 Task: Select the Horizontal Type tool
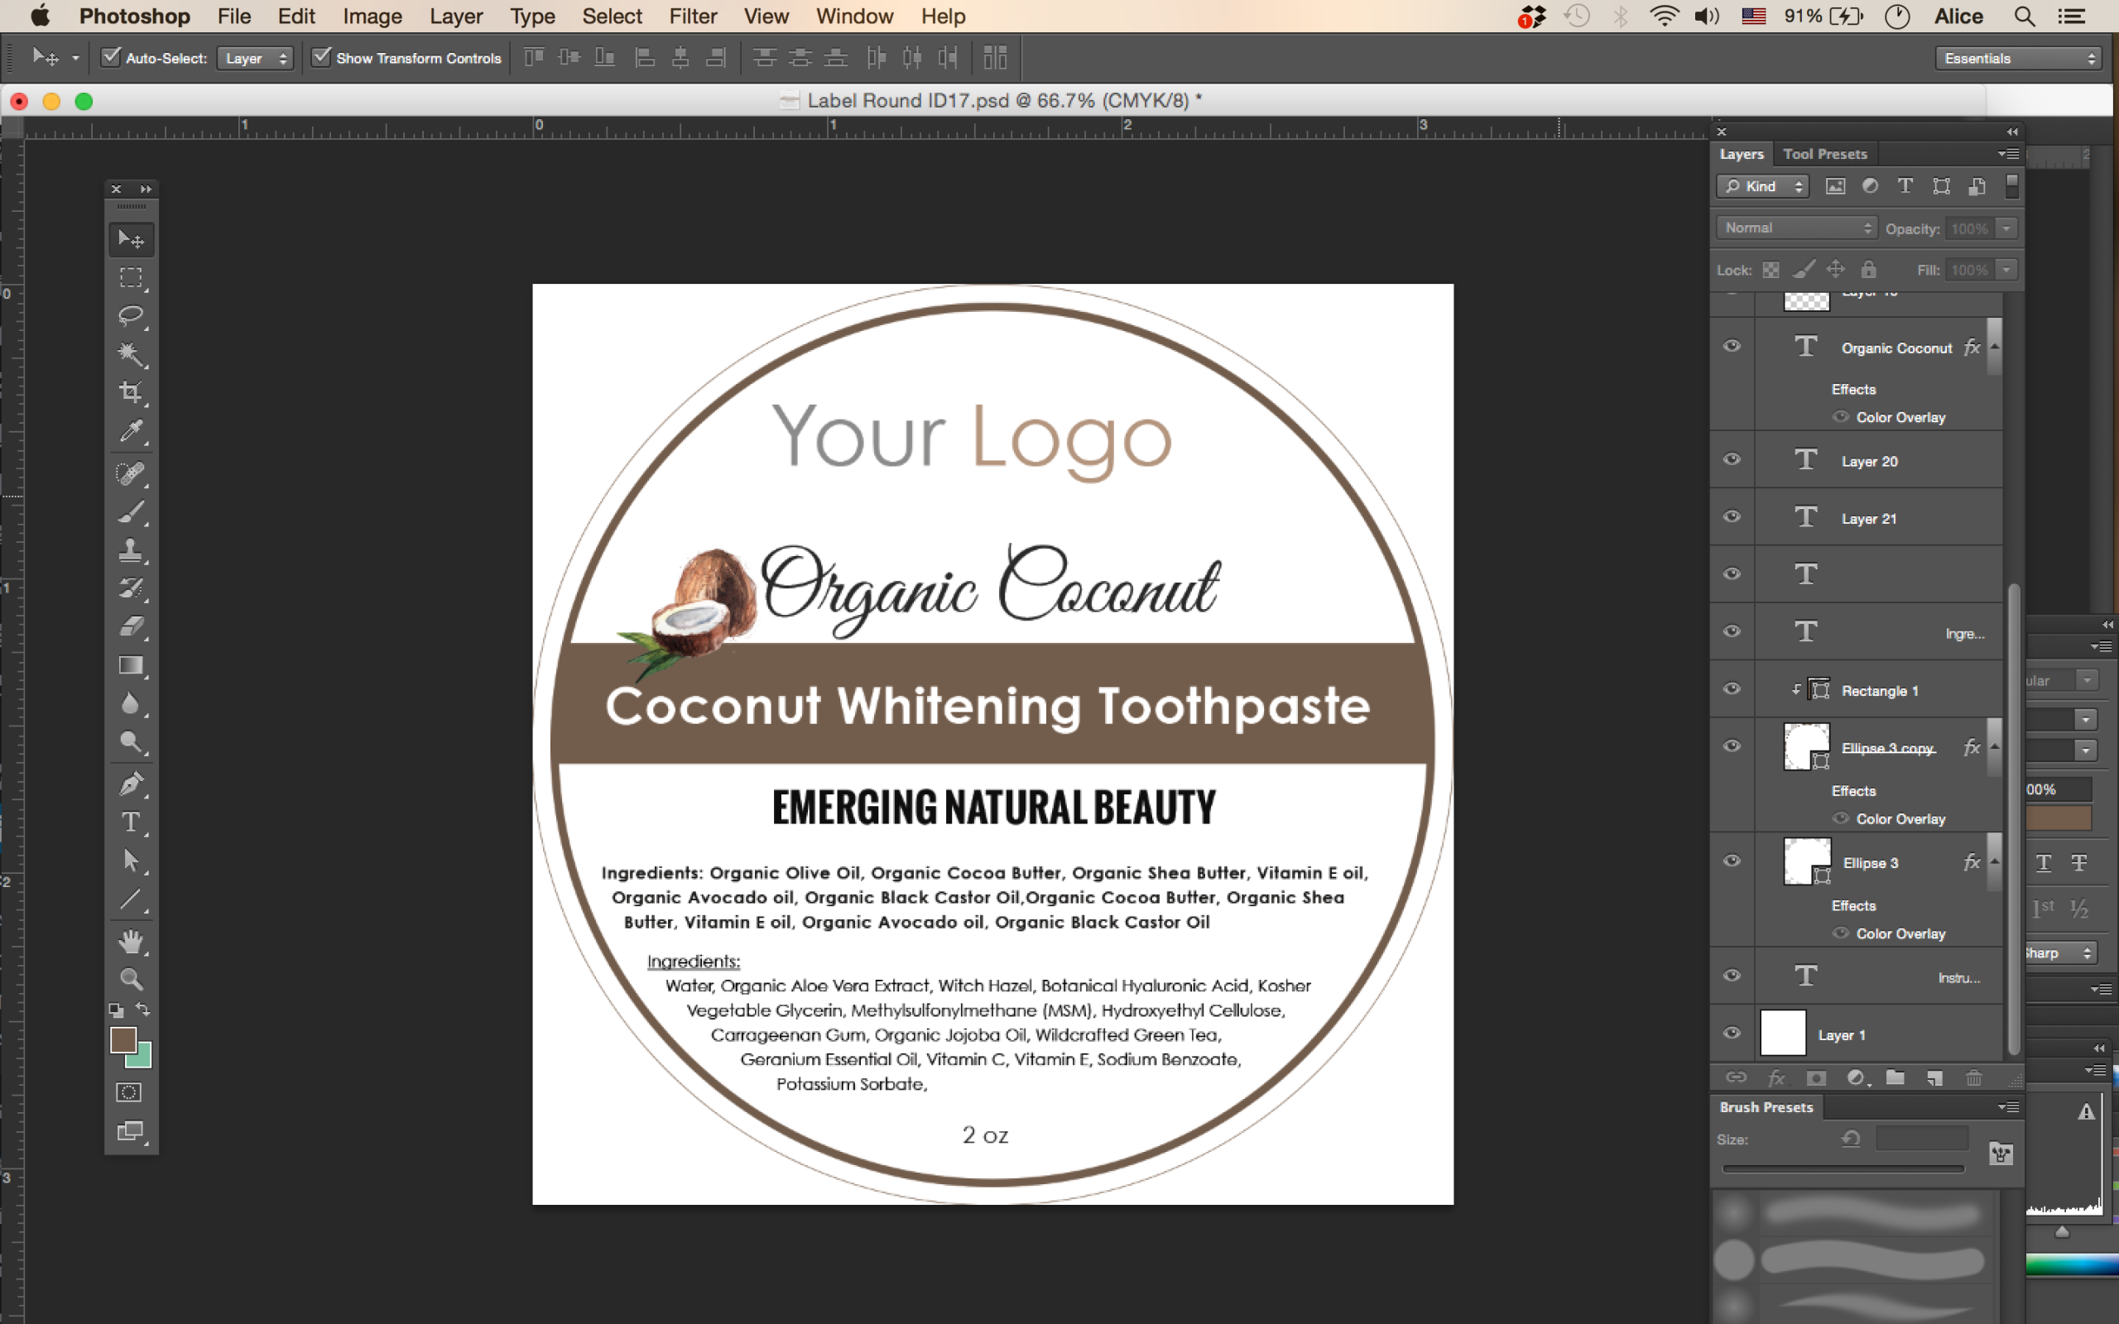(x=132, y=823)
